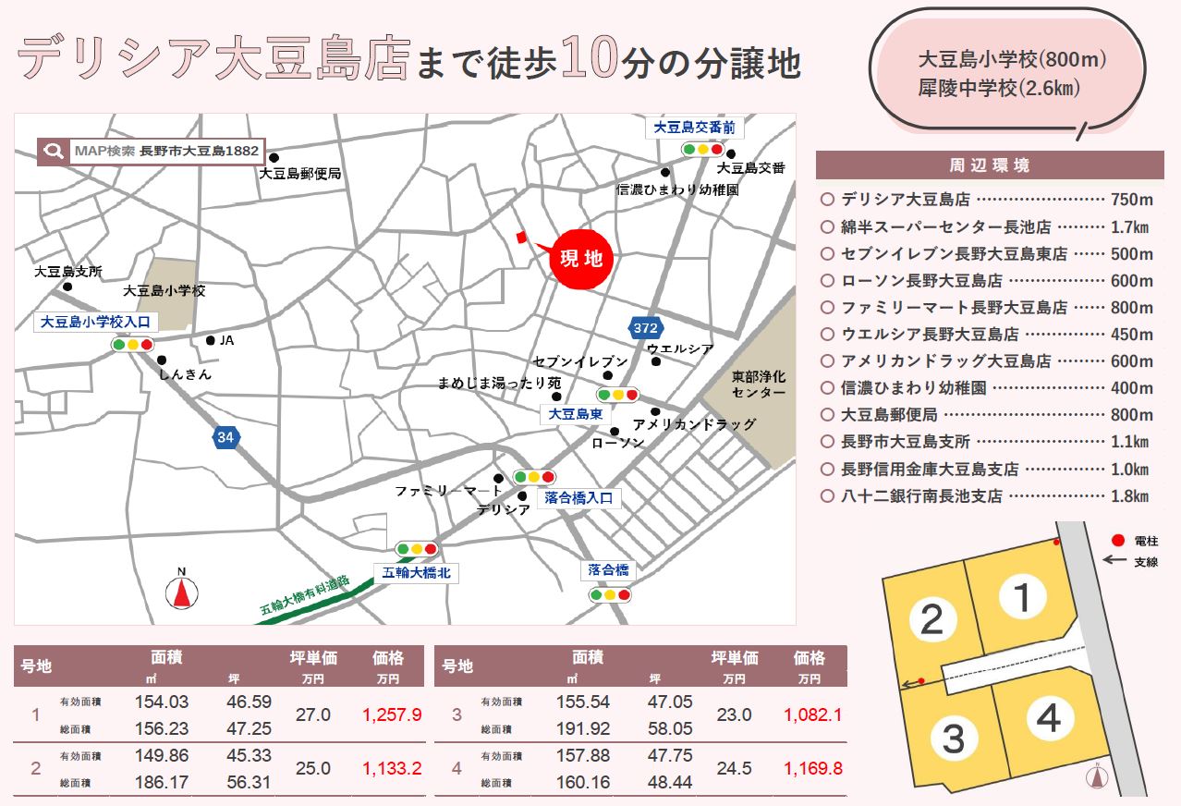Click the 大豆島東 intersection label
This screenshot has width=1181, height=806.
577,415
